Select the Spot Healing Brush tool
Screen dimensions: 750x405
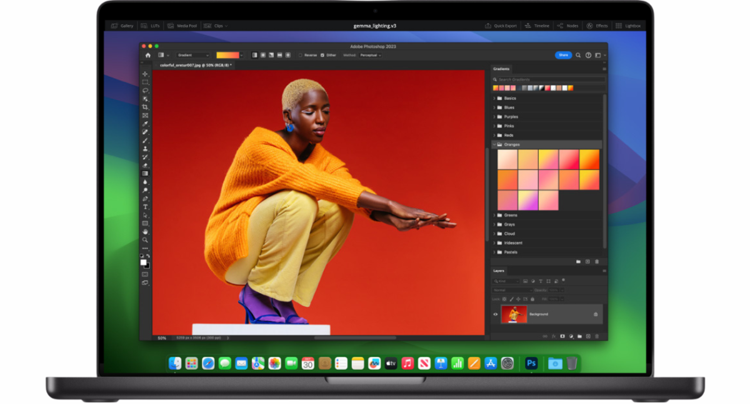pyautogui.click(x=145, y=132)
